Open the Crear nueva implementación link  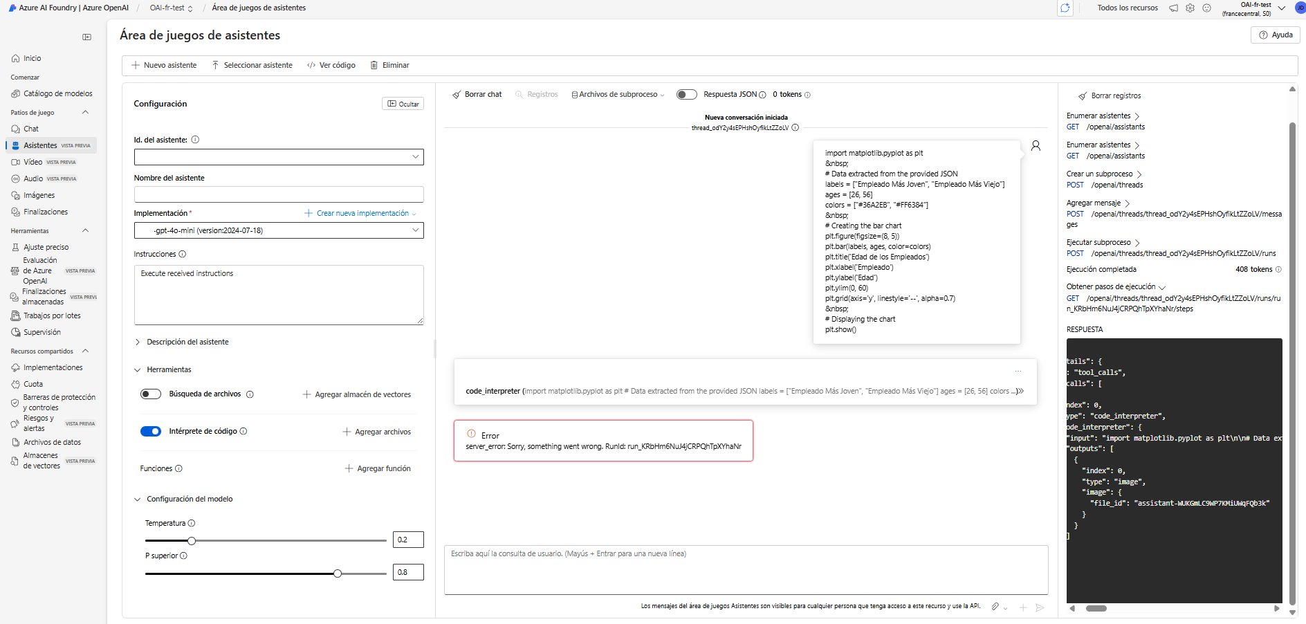click(360, 213)
